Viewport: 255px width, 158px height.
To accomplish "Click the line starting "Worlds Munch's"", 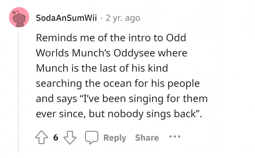I will tap(111, 53).
